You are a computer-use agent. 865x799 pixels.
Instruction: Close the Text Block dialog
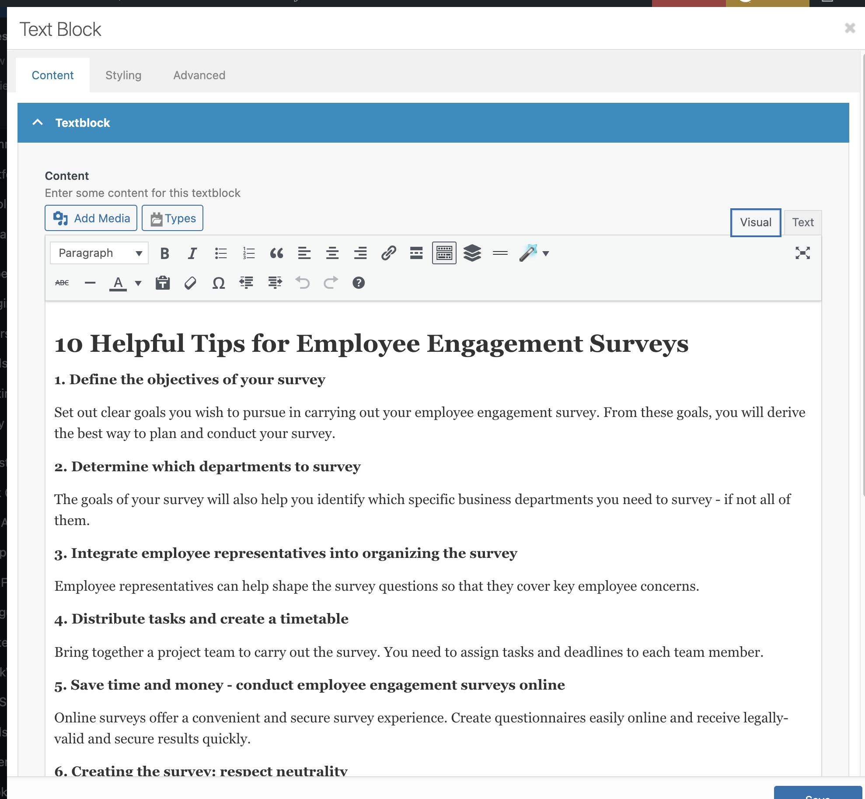850,28
